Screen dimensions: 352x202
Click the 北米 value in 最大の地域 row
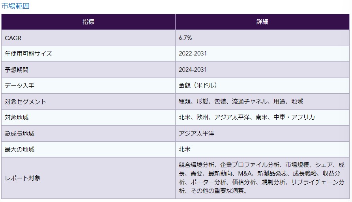coord(185,149)
